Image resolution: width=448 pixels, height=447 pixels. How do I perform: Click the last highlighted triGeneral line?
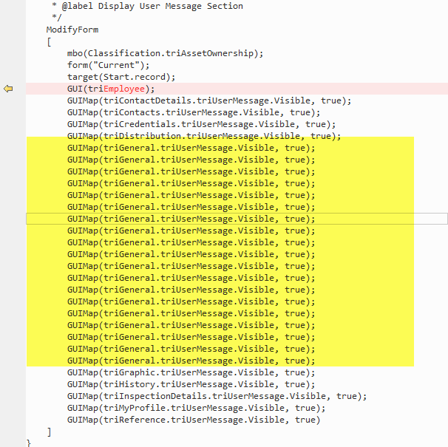click(191, 361)
